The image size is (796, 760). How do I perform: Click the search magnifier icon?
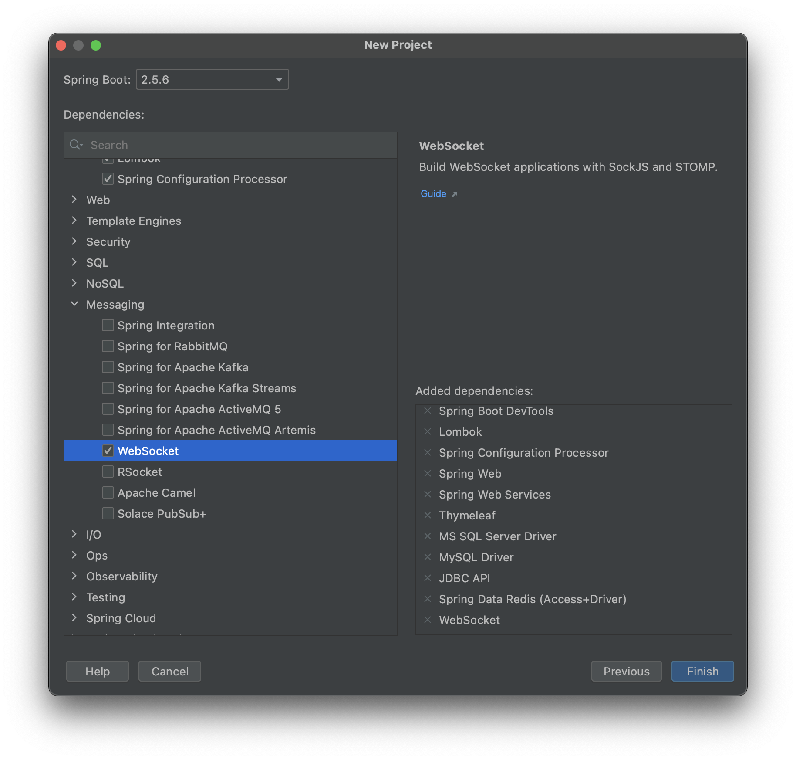pyautogui.click(x=76, y=145)
